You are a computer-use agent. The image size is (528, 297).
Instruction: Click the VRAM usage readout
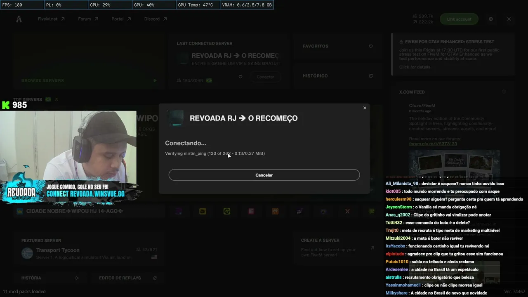[247, 5]
